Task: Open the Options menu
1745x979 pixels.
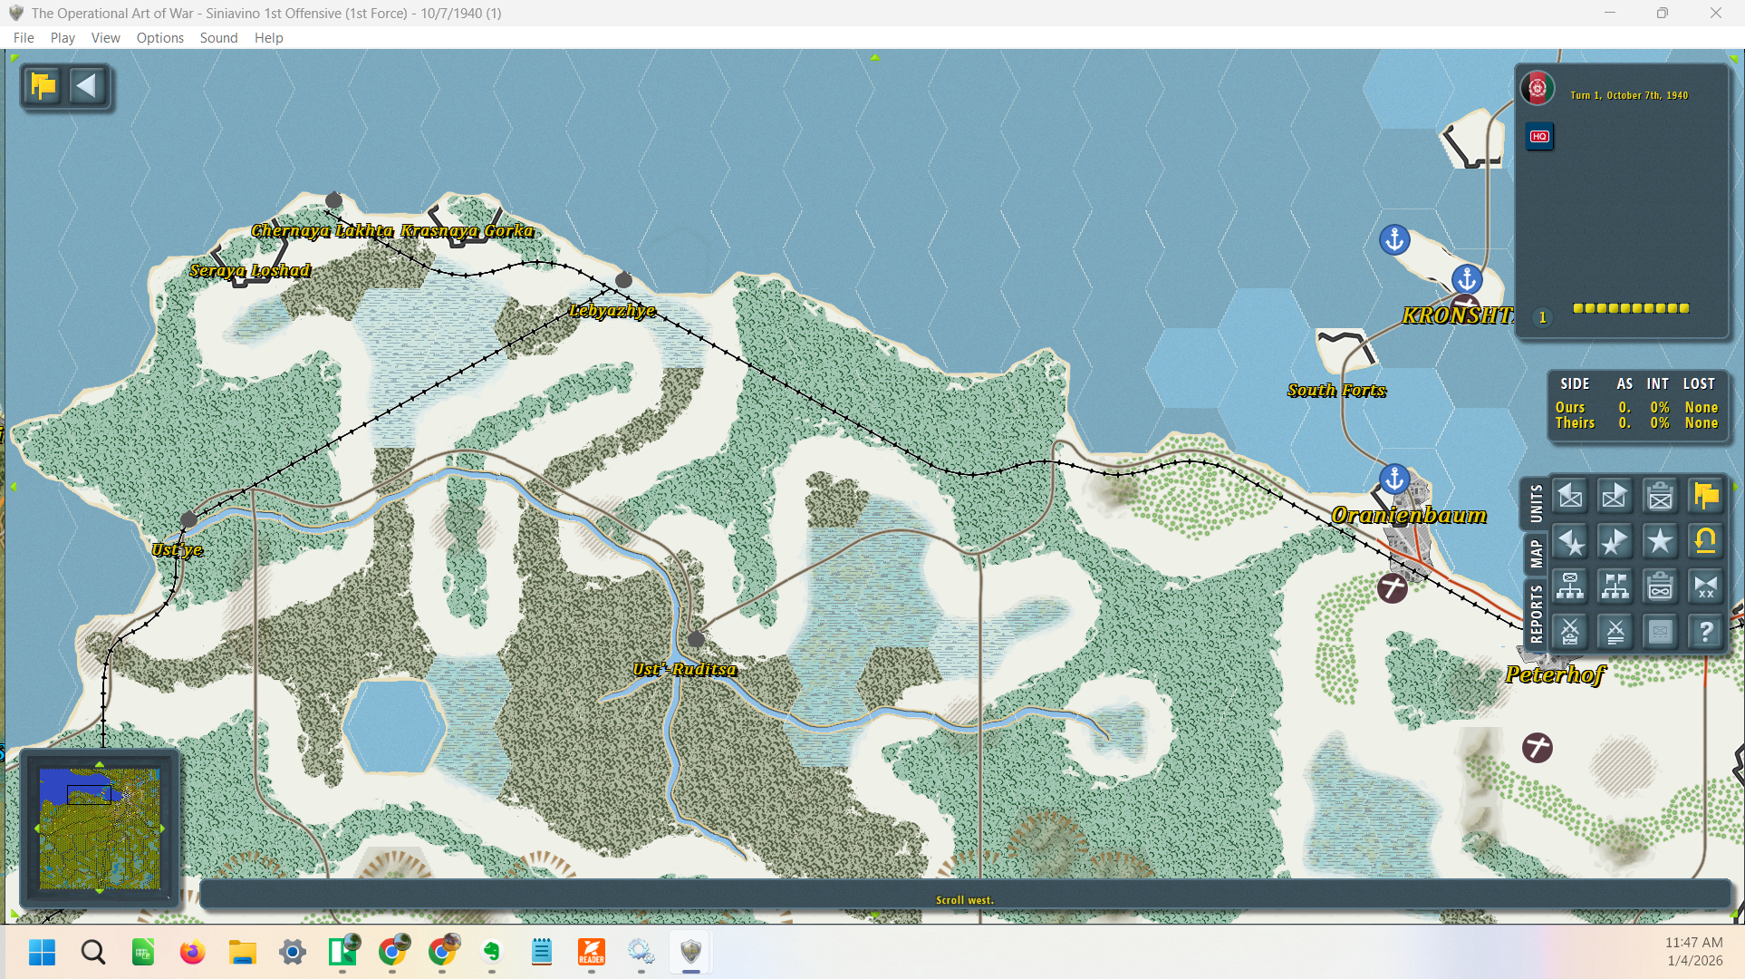Action: tap(159, 37)
